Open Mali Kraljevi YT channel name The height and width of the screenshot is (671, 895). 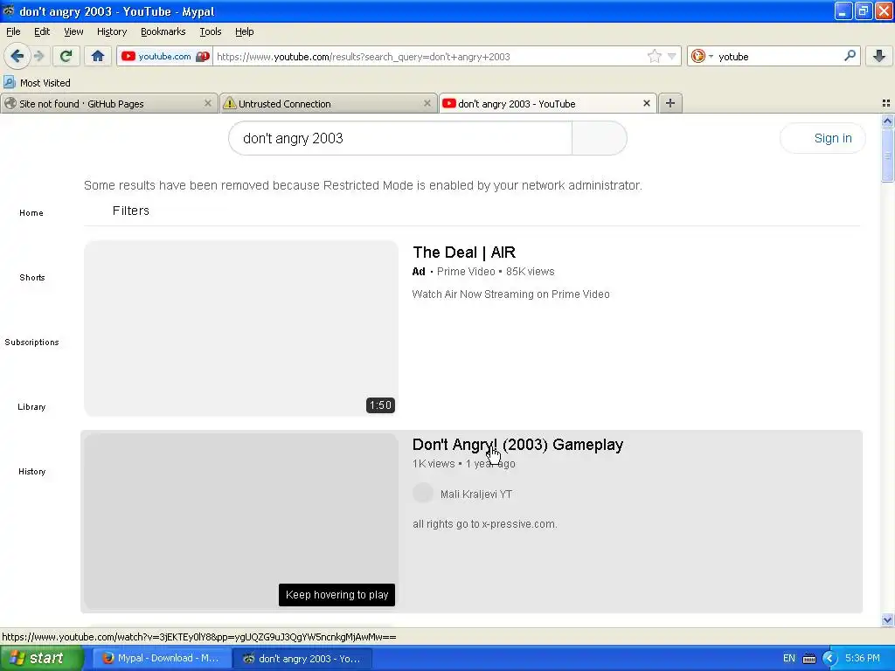tap(476, 495)
